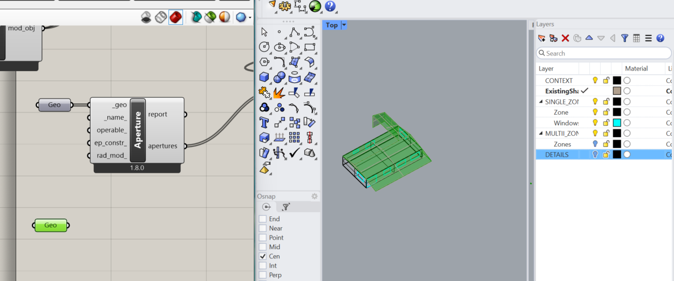
Task: Open the Top viewport dropdown arrow
Action: coord(344,25)
